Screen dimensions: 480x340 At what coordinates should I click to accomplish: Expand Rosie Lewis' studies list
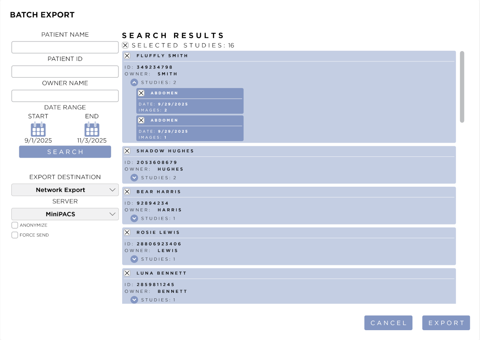[x=134, y=259]
